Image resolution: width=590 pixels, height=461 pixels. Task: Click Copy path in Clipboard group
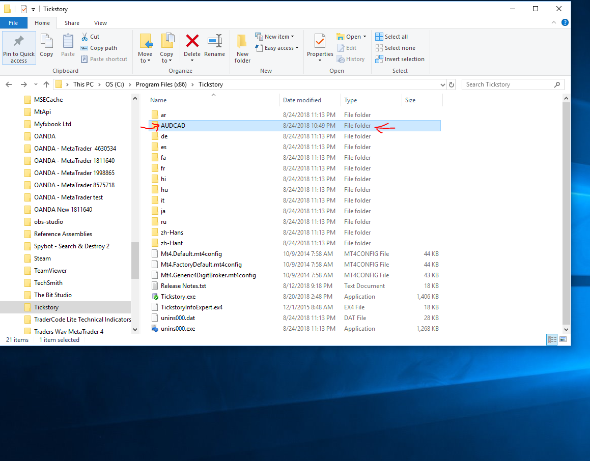(x=99, y=48)
